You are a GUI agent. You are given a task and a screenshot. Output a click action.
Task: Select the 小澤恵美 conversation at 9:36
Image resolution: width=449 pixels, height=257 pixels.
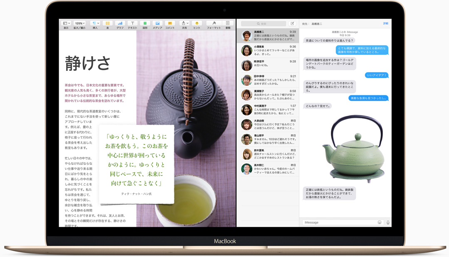click(x=268, y=50)
